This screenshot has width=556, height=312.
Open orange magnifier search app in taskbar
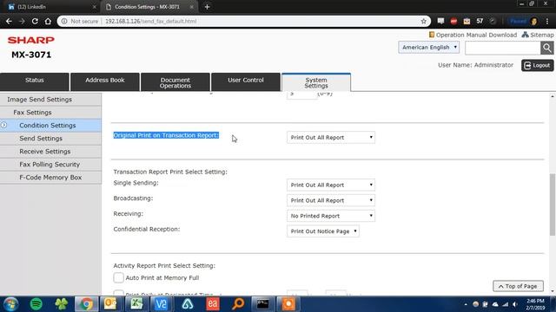(x=238, y=304)
